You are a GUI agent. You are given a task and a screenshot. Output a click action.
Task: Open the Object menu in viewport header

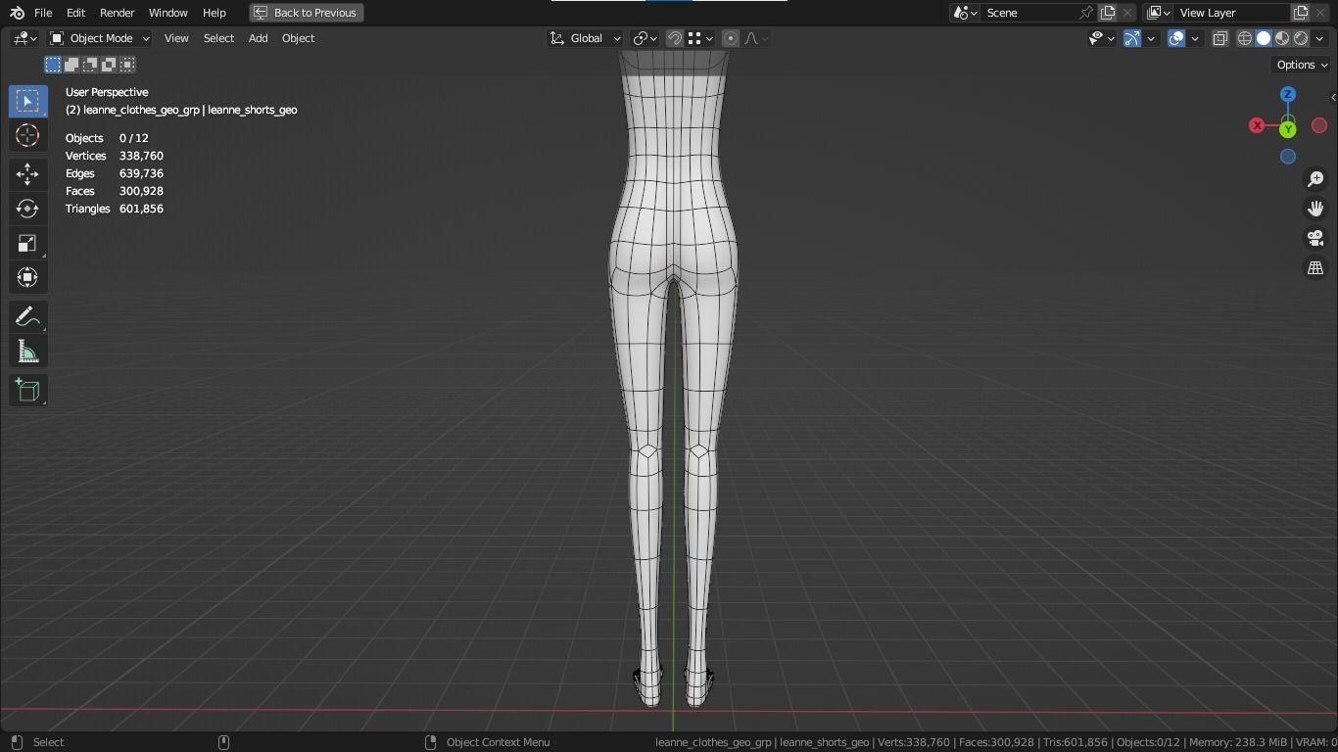(298, 38)
